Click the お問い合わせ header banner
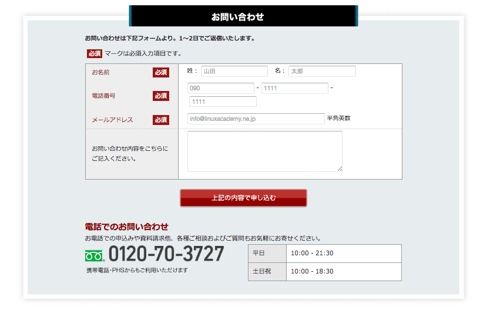The width and height of the screenshot is (487, 314). point(243,16)
